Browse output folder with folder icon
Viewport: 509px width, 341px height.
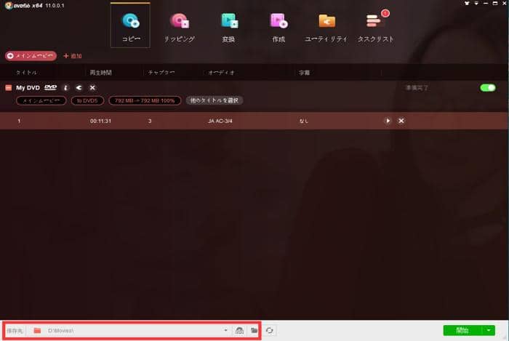click(x=254, y=331)
